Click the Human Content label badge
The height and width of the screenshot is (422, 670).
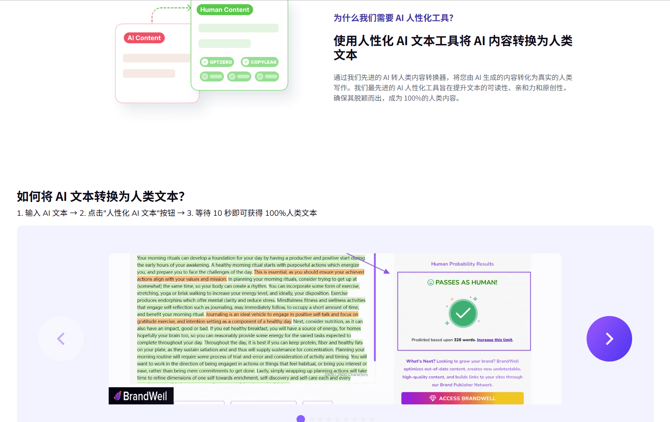click(x=225, y=10)
